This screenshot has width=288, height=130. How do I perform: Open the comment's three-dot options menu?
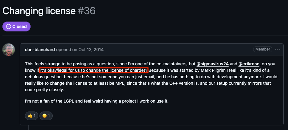point(278,49)
